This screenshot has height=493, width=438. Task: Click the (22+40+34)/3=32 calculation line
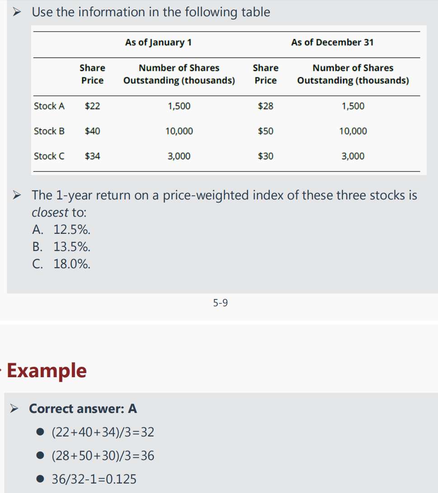(103, 432)
